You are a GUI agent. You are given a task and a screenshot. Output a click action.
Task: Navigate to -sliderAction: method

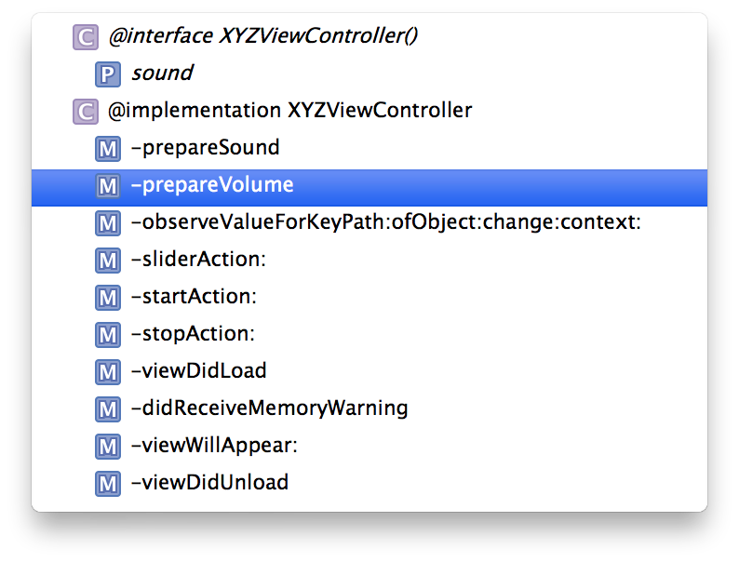tap(198, 260)
